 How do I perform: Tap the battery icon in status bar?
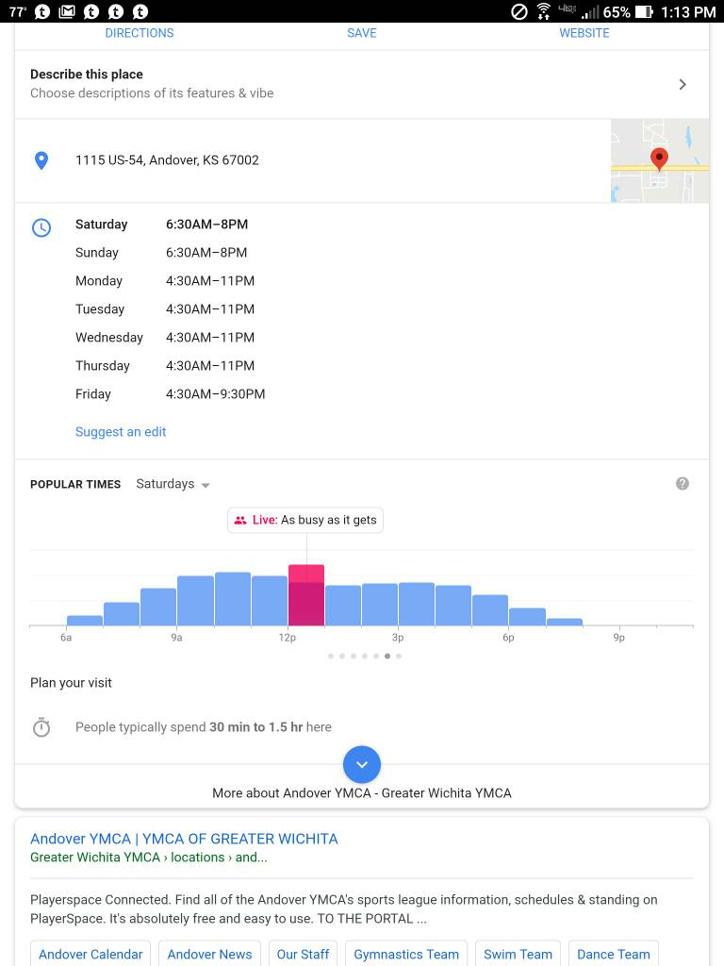tap(645, 12)
